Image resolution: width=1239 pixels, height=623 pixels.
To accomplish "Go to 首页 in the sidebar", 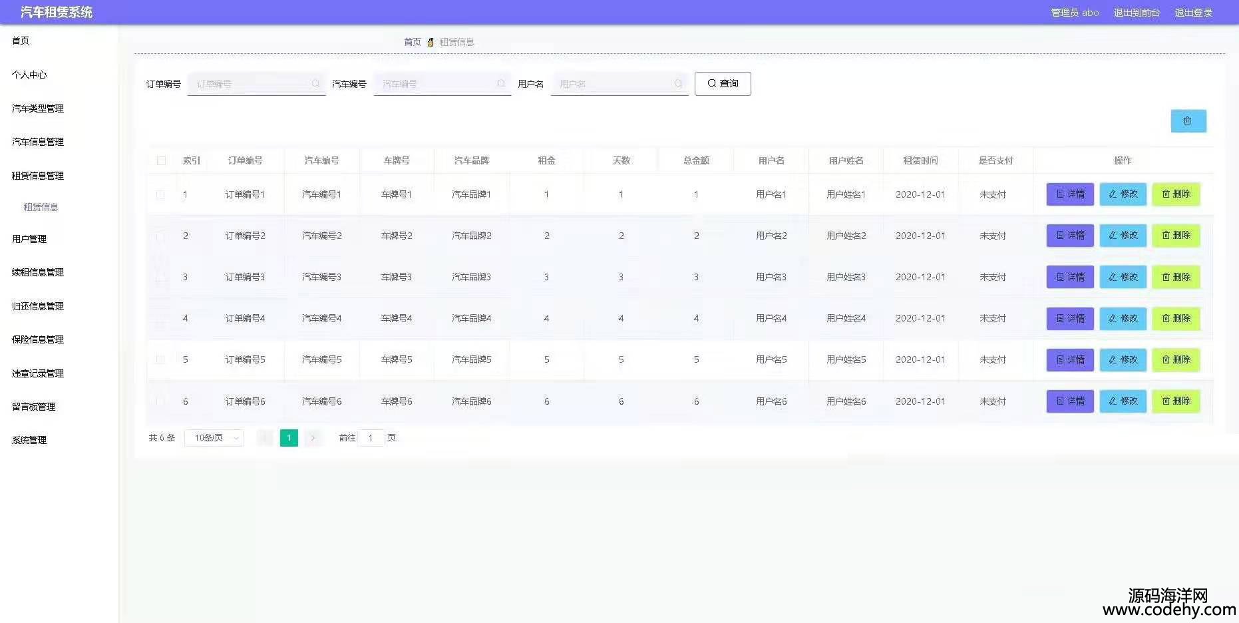I will click(x=21, y=41).
